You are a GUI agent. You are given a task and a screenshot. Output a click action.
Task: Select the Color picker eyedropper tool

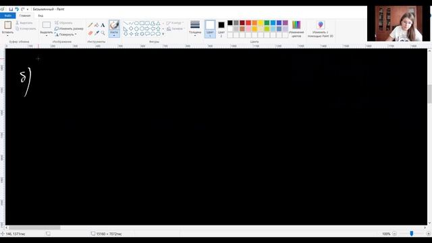97,33
